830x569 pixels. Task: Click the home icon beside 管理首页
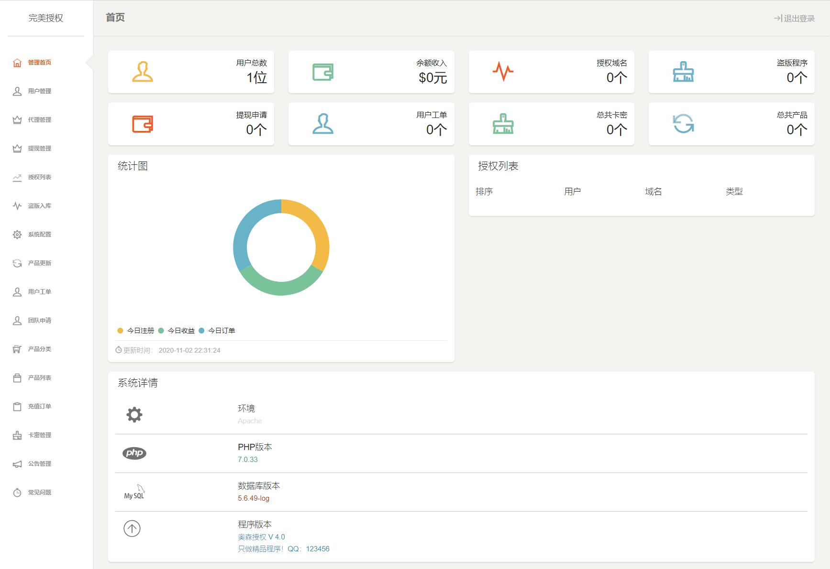(x=17, y=63)
